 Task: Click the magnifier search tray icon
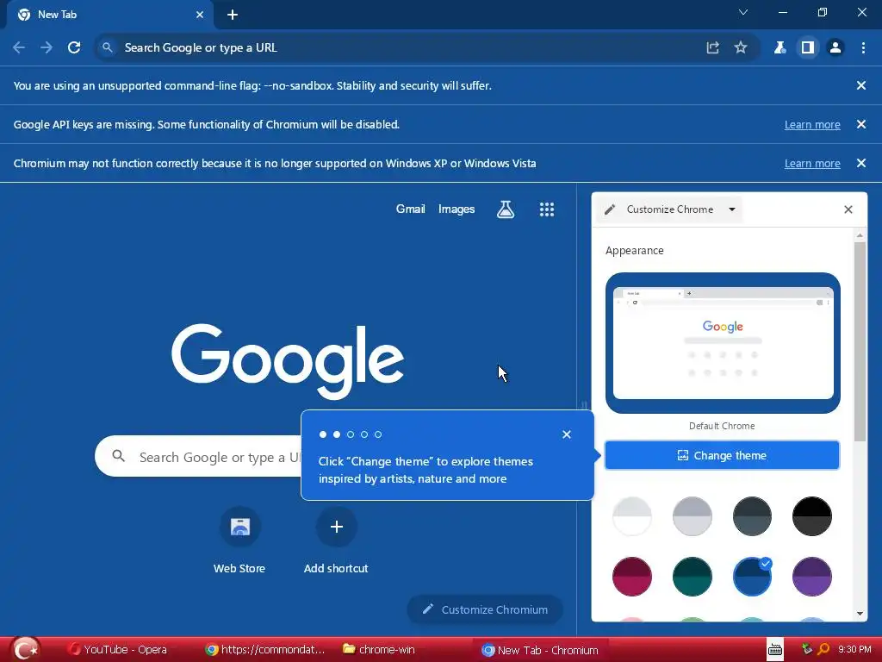[x=823, y=649]
